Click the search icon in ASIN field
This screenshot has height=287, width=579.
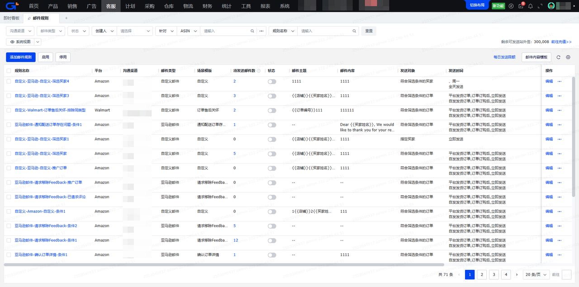click(x=252, y=31)
